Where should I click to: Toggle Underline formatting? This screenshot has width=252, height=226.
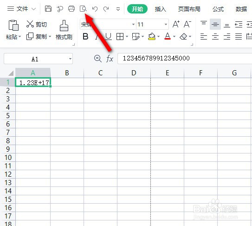108,36
